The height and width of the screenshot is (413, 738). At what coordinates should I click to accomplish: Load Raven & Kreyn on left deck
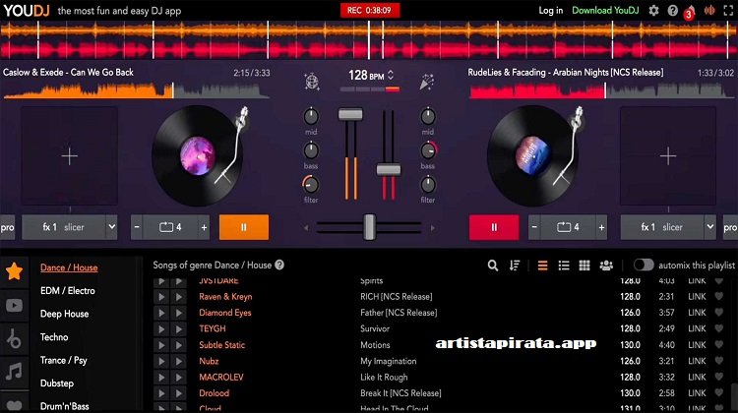(161, 297)
